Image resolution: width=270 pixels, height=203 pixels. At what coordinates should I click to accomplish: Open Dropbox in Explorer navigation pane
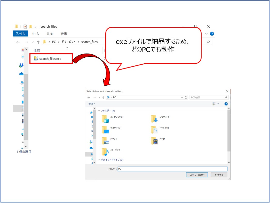(x=21, y=65)
